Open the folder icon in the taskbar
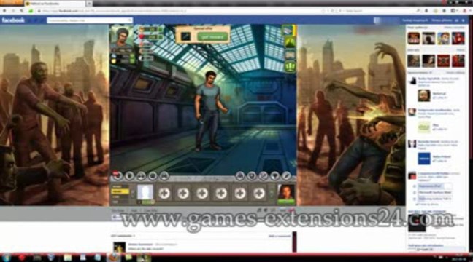 68,258
